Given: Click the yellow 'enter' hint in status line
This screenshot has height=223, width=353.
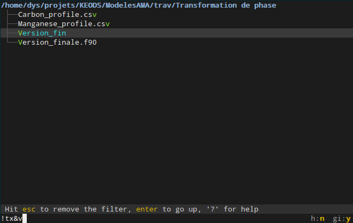Looking at the screenshot, I should (x=147, y=209).
